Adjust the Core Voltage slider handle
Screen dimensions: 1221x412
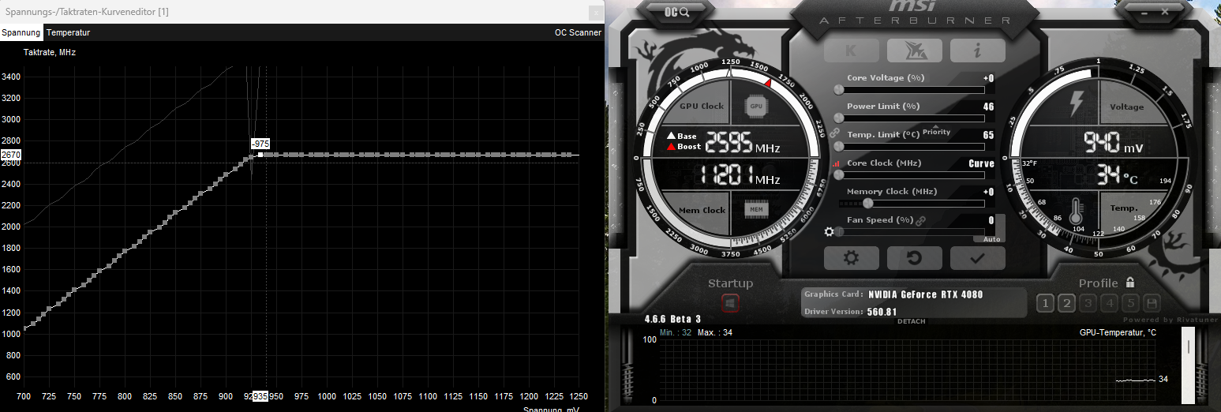[839, 89]
